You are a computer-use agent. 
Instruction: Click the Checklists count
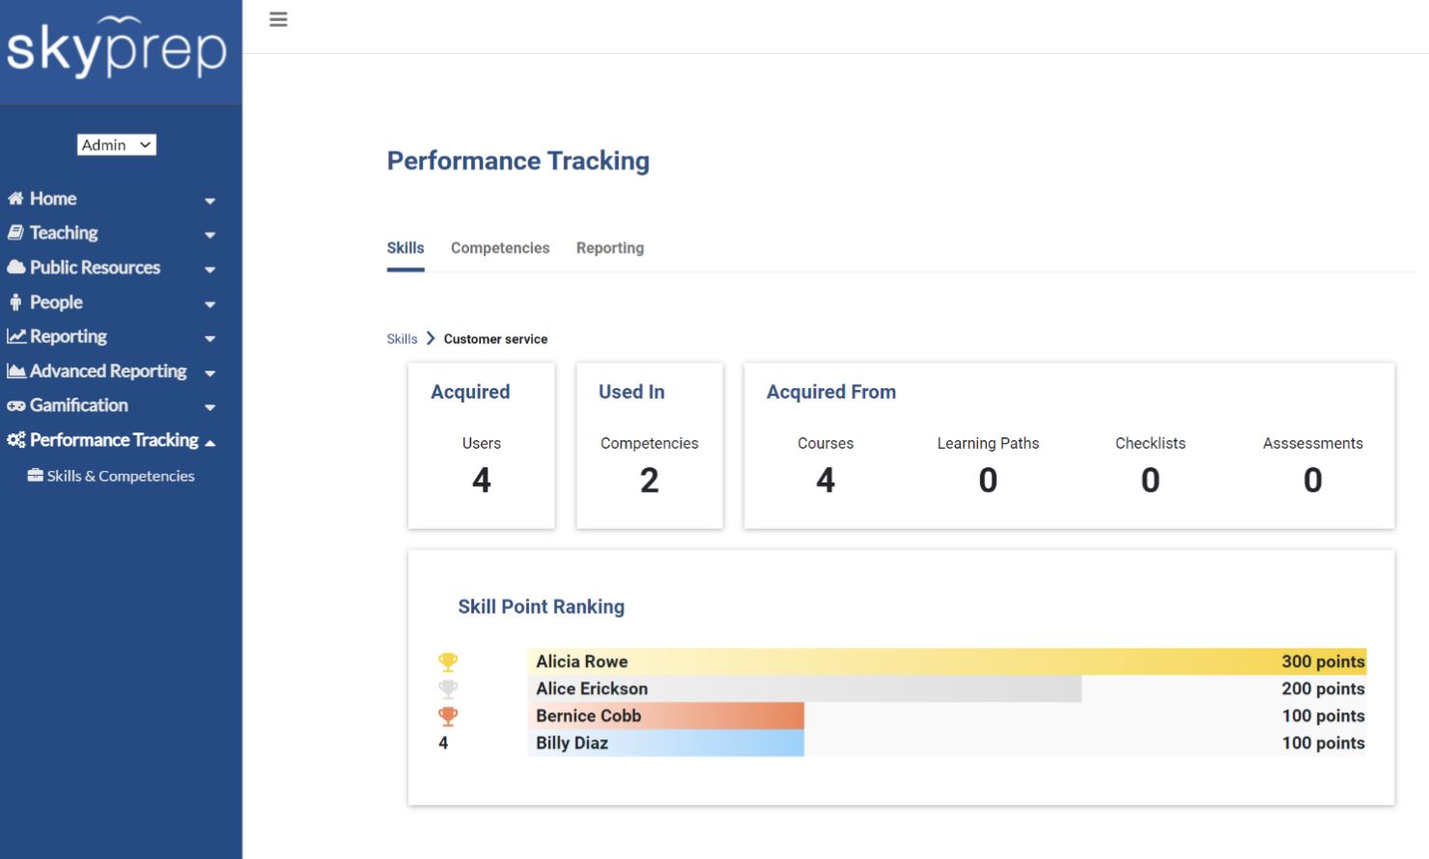tap(1150, 480)
